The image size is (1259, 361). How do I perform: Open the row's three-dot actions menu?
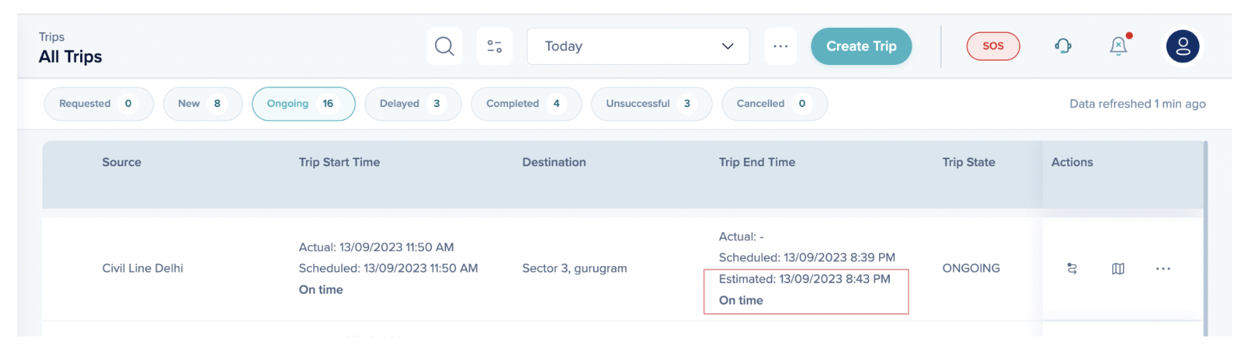tap(1163, 269)
